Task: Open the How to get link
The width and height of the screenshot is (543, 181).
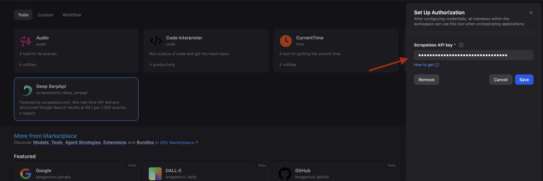Action: tap(426, 65)
